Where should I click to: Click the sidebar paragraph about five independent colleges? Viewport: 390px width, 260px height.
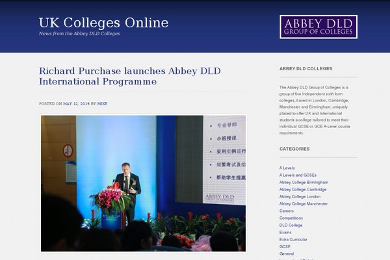click(315, 110)
